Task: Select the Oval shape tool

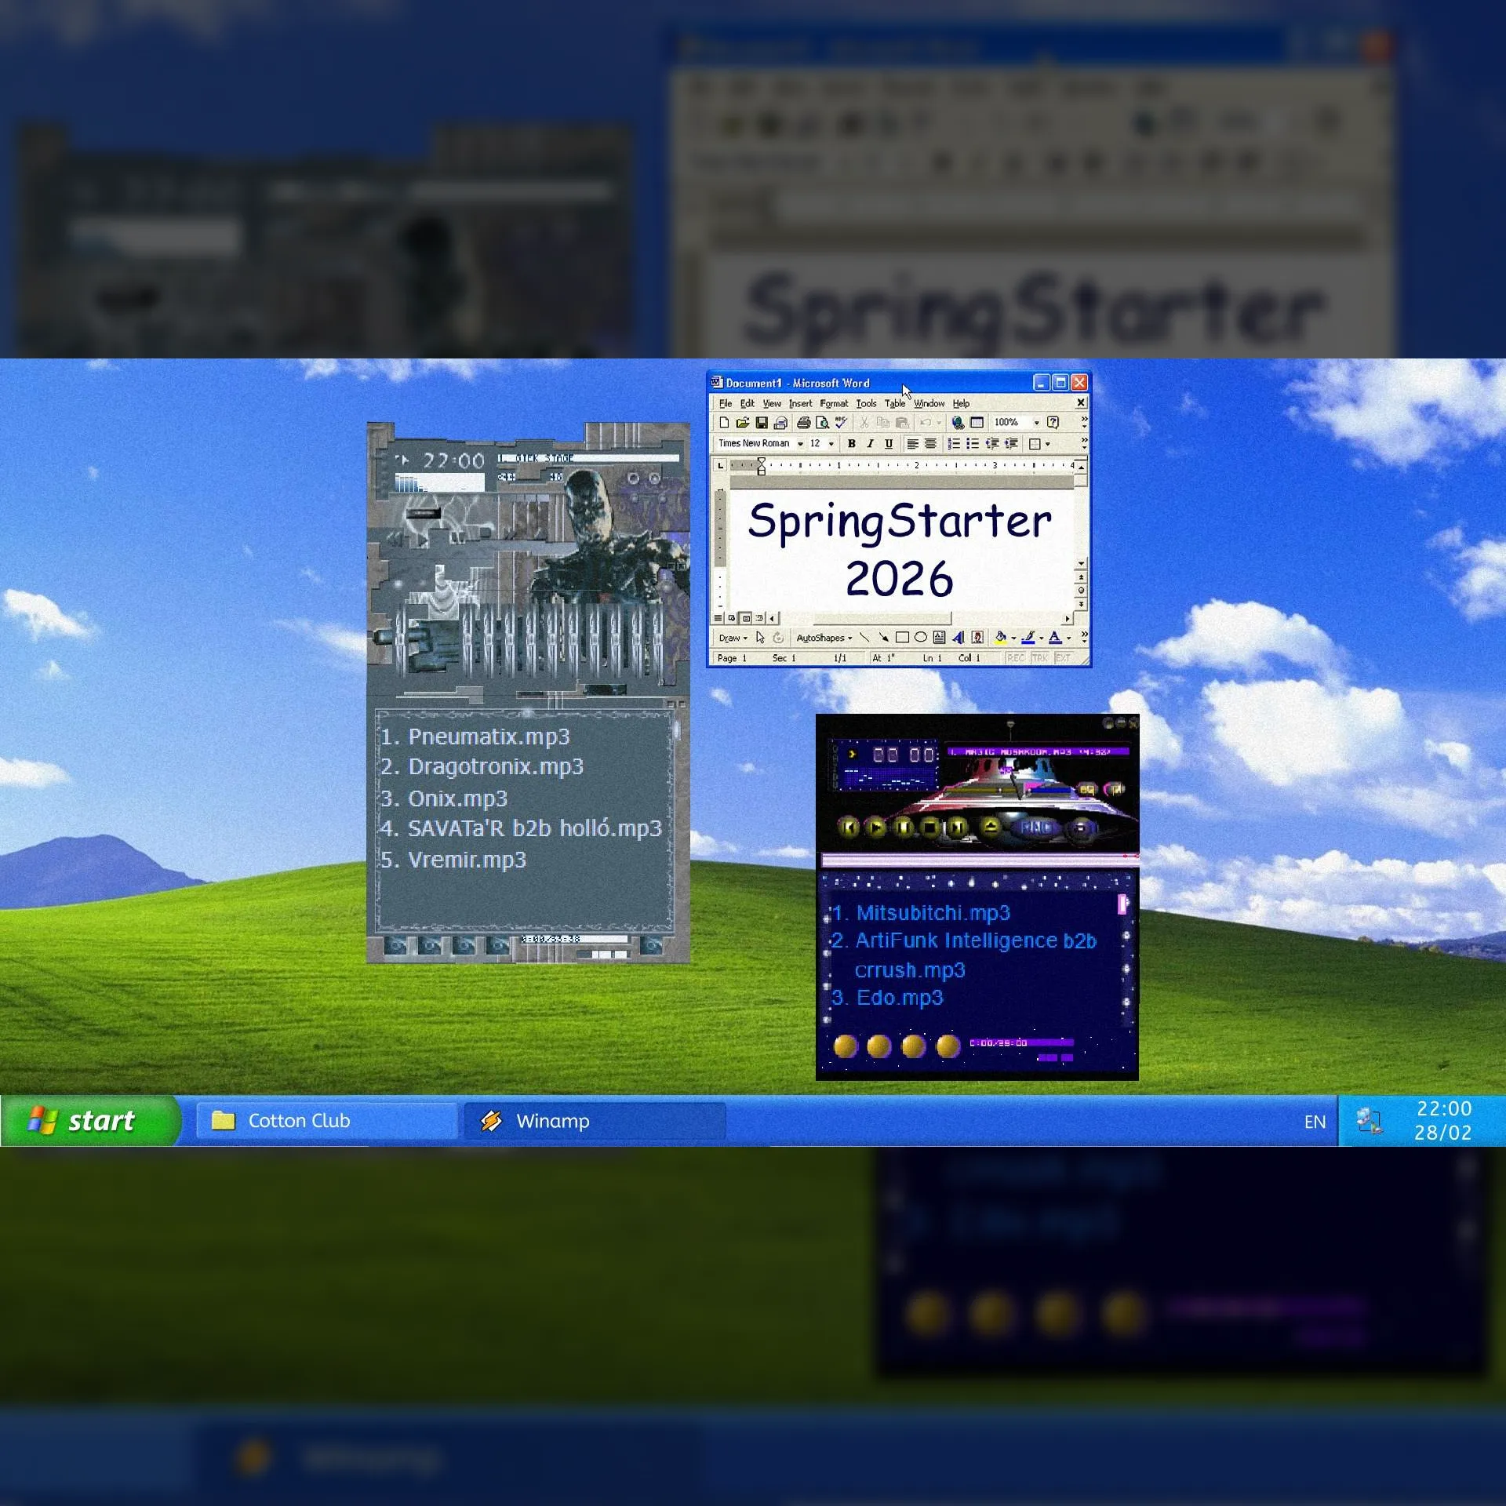Action: click(922, 637)
